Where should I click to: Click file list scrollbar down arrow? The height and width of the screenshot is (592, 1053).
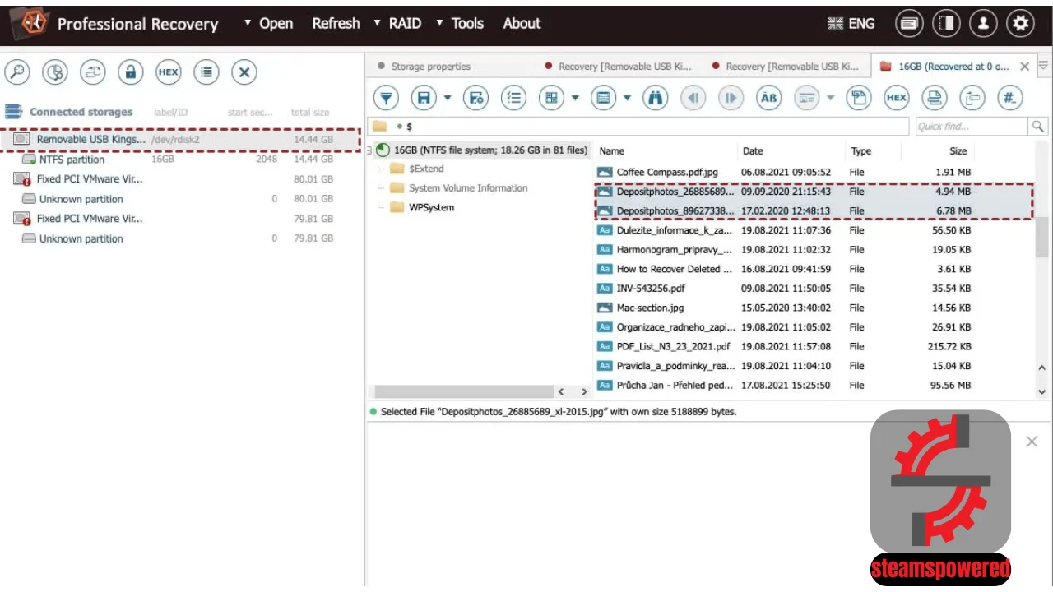tap(1042, 392)
